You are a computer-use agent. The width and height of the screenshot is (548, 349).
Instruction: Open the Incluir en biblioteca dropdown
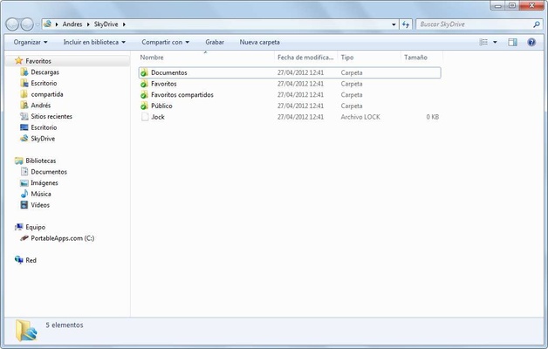tap(94, 42)
